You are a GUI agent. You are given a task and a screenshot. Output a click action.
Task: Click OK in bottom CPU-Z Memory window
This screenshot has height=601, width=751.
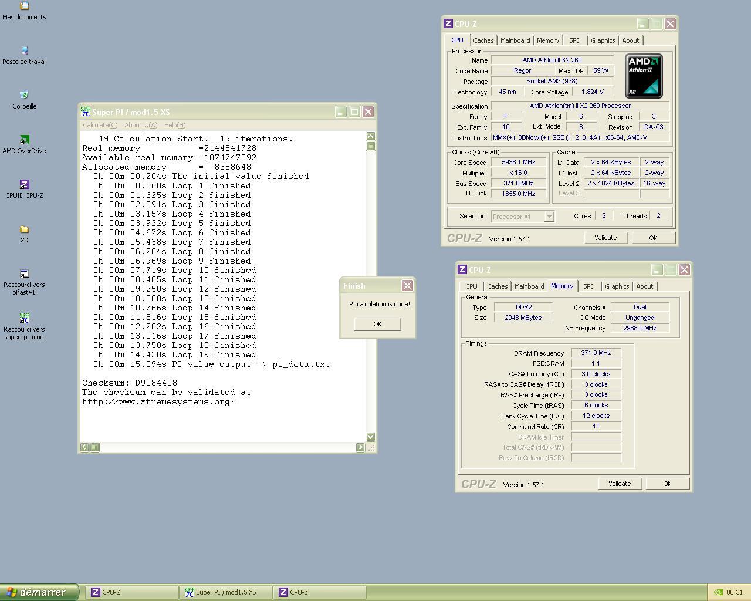[x=667, y=484]
